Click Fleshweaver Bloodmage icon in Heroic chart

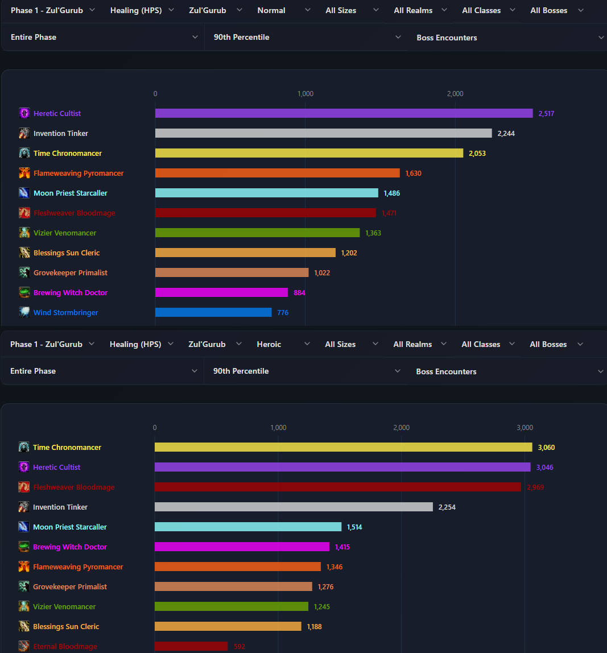pos(24,487)
